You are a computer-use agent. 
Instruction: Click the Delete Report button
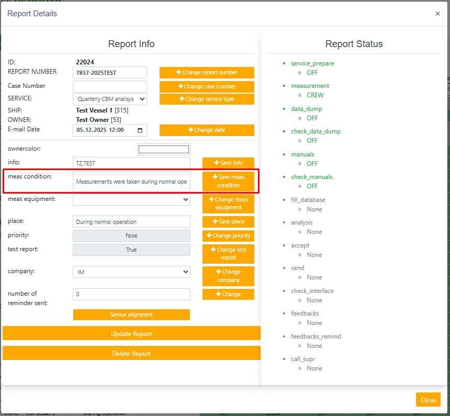point(131,354)
